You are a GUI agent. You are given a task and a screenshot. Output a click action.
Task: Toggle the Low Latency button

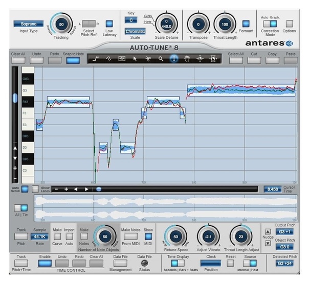point(109,23)
